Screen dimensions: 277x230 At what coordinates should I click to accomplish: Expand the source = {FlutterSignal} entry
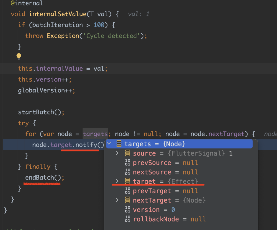coord(117,154)
